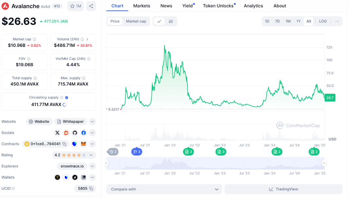Add token to MetaMask via fox icon
The image size is (351, 203).
pos(83,144)
